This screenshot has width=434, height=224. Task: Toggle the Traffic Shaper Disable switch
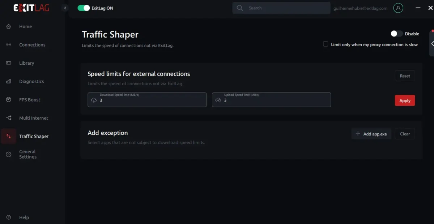click(396, 34)
